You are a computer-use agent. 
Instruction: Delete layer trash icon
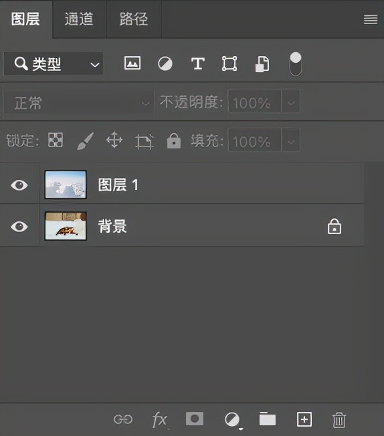(x=339, y=420)
